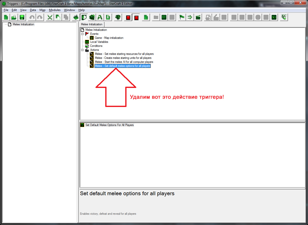Select Melee Initialization root in right tree
Screen dimensions: 308x225
[x=96, y=30]
